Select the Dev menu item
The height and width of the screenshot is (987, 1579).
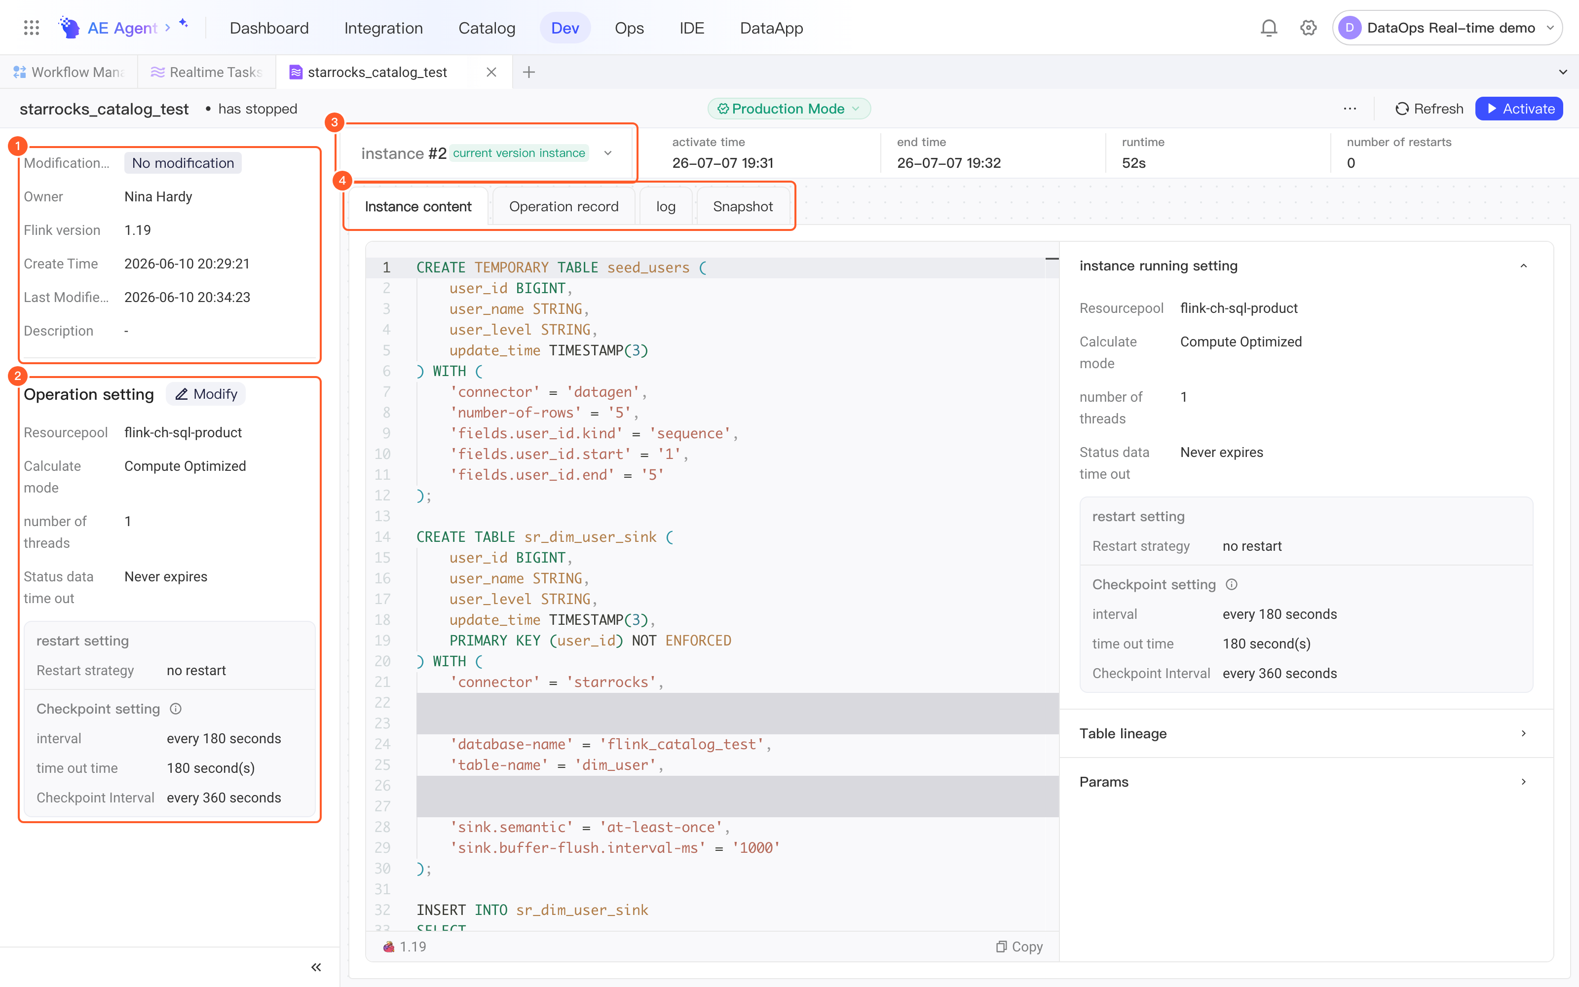[564, 28]
